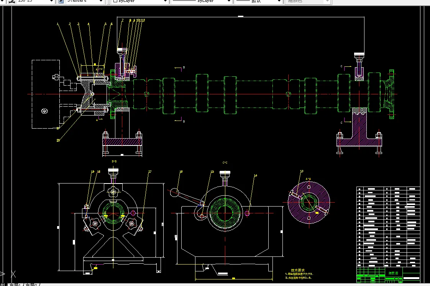Open the ISO-25 dimension style dropdown
The image size is (430, 286).
click(51, 1)
